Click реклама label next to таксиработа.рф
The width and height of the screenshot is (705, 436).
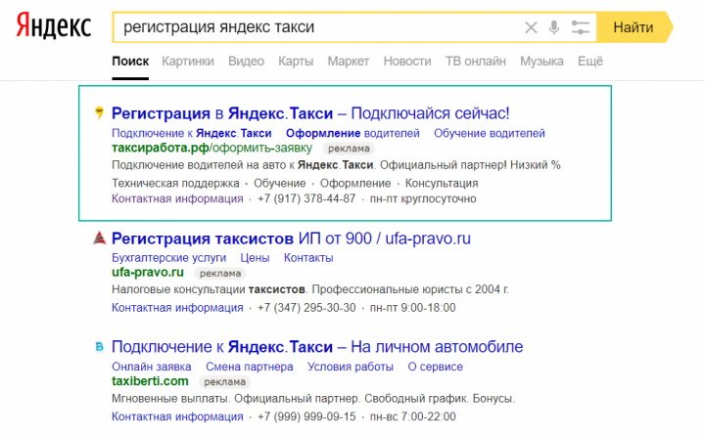pos(349,149)
